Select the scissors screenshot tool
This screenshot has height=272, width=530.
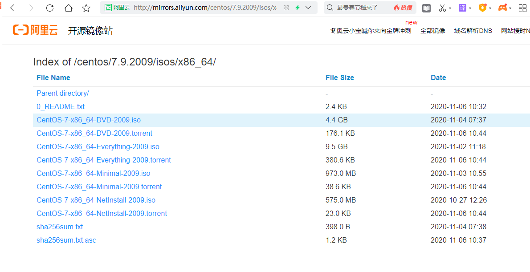pyautogui.click(x=442, y=8)
